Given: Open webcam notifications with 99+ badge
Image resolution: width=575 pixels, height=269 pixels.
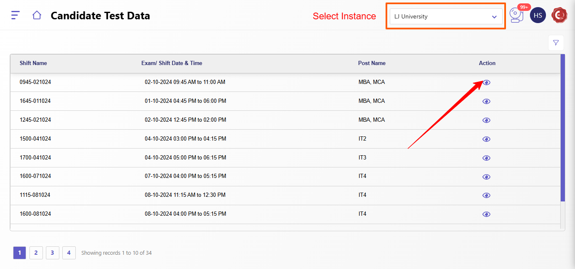Looking at the screenshot, I should click(516, 16).
